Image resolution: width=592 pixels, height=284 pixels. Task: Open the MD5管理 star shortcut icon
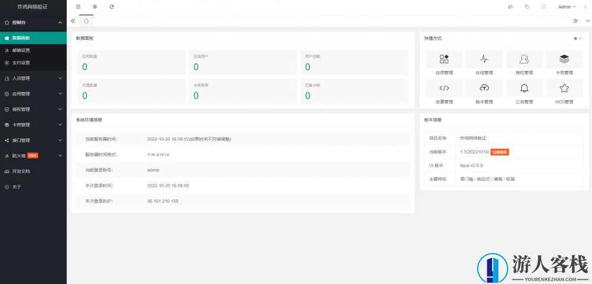pos(564,88)
